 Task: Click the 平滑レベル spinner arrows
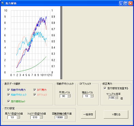[69, 96]
